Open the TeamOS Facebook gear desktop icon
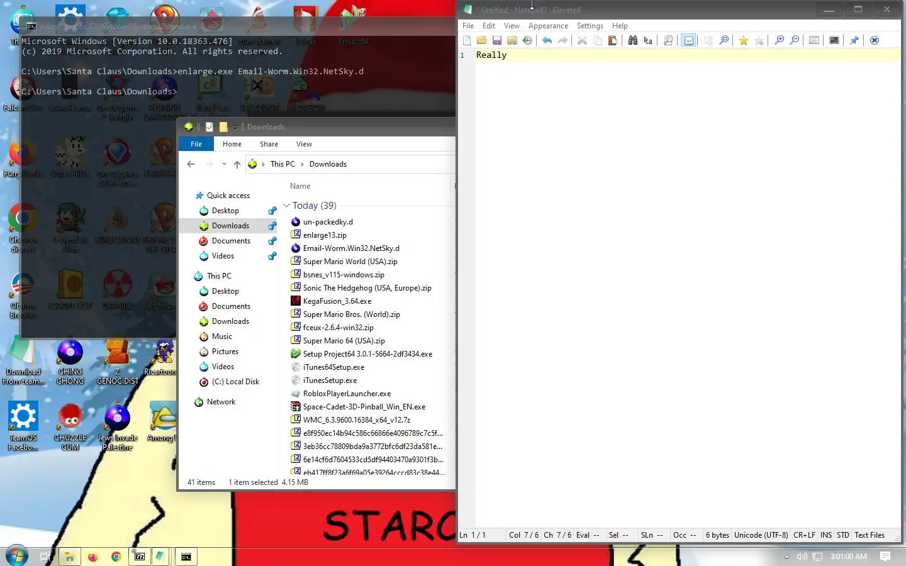This screenshot has width=906, height=566. [x=23, y=426]
